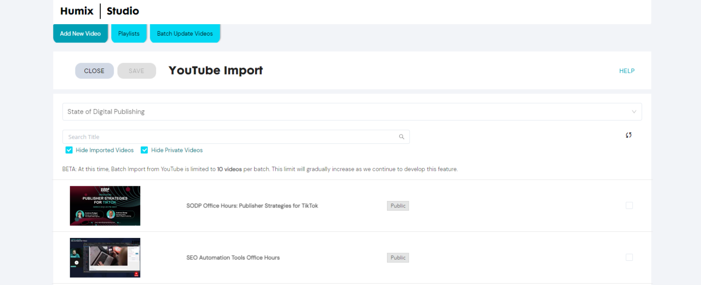701x285 pixels.
Task: Click the SEO Automation Tools video thumbnail
Action: point(105,258)
